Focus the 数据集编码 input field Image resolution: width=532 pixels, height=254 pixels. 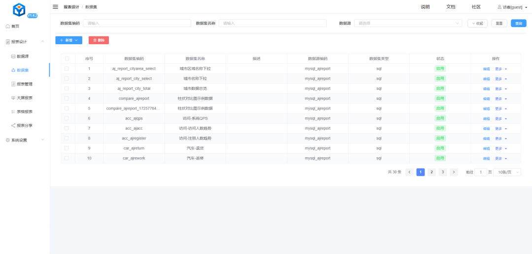[x=137, y=23]
